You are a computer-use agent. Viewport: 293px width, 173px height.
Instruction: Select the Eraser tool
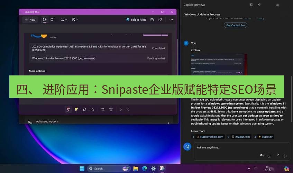pyautogui.click(x=84, y=109)
